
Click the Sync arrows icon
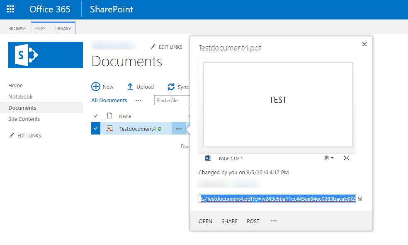(171, 87)
